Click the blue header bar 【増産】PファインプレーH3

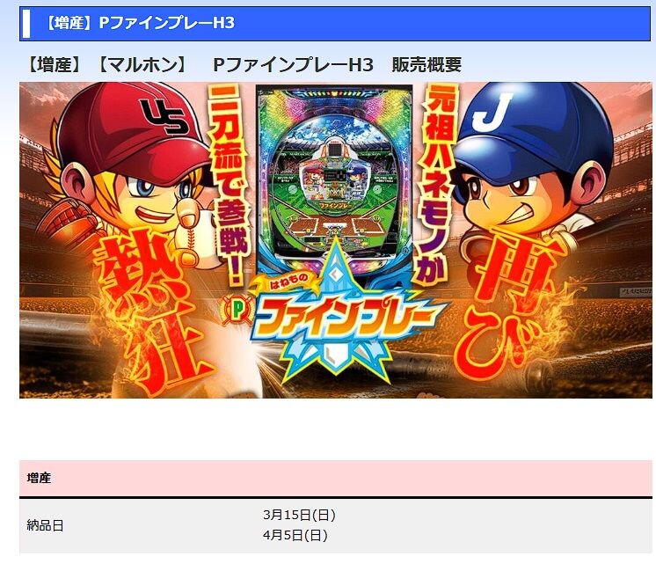pos(335,24)
